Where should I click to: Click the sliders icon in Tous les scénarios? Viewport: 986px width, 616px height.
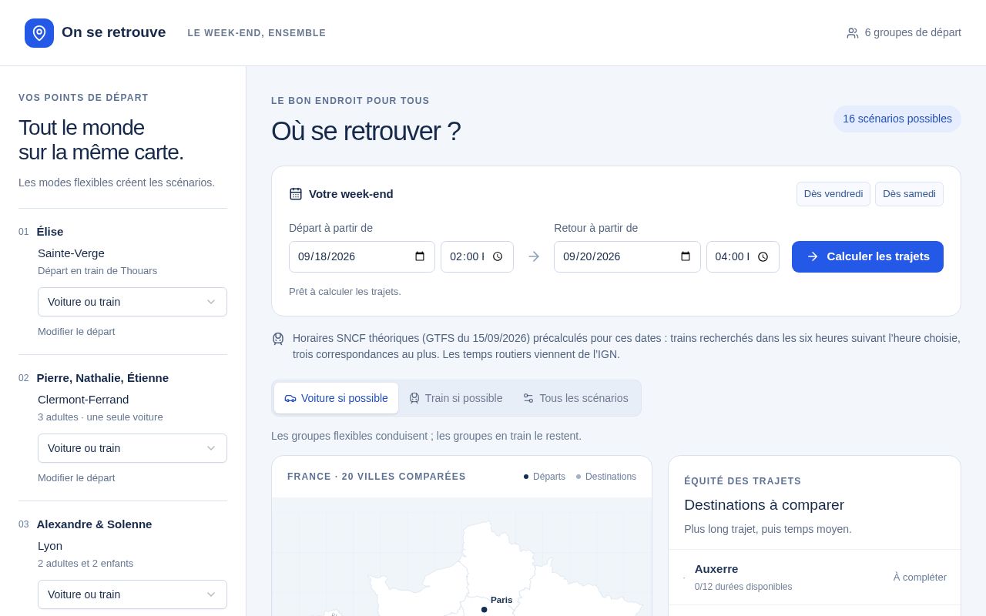coord(528,398)
